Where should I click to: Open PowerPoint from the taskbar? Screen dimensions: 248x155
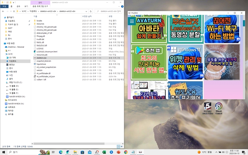click(118, 152)
